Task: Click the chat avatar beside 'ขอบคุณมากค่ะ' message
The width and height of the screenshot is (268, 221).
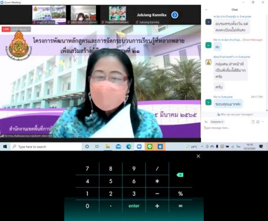Action: click(x=208, y=102)
